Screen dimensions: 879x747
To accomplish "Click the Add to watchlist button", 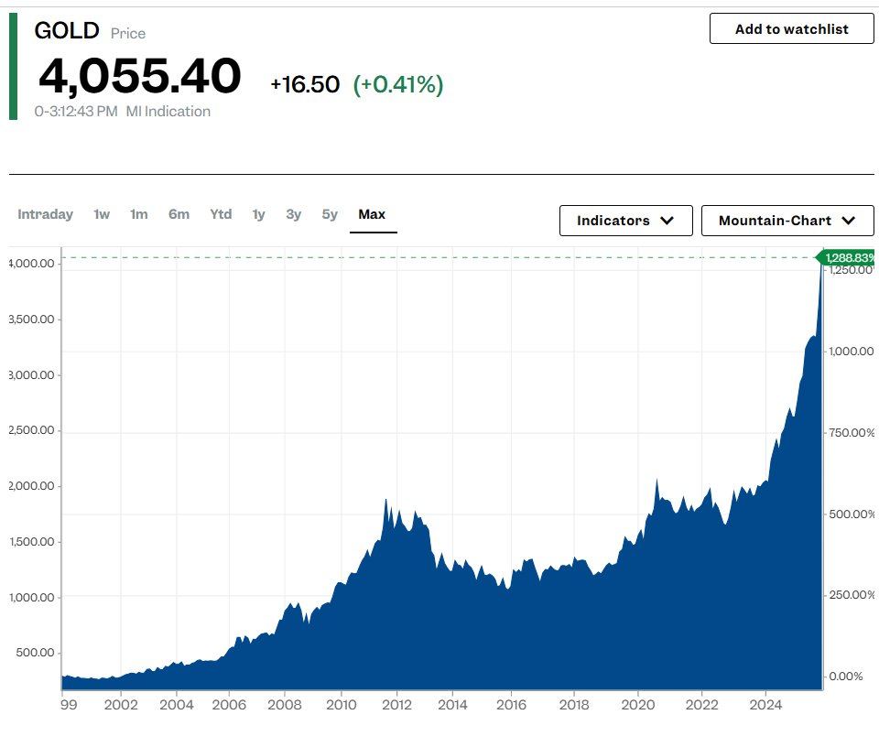I will click(791, 28).
